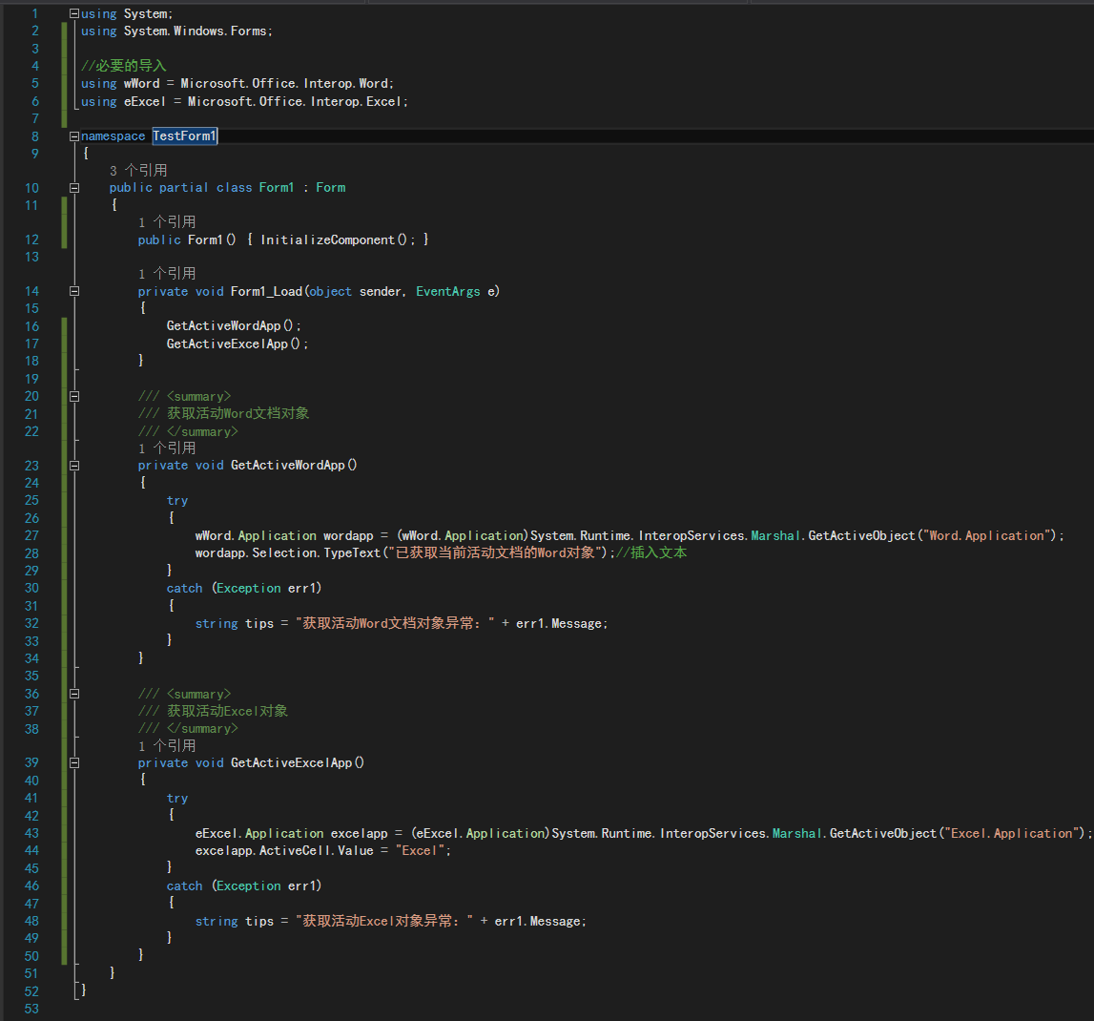The height and width of the screenshot is (1021, 1094).
Task: Collapse the summary comment above GetActiveExcelApp
Action: point(73,694)
